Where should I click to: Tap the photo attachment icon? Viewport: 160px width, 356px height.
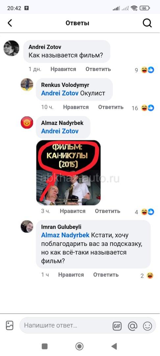[x=10, y=325]
